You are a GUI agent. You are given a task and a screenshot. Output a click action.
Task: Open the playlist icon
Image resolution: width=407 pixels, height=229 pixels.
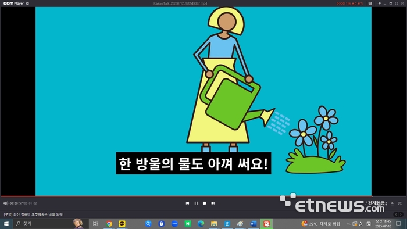coord(400,203)
